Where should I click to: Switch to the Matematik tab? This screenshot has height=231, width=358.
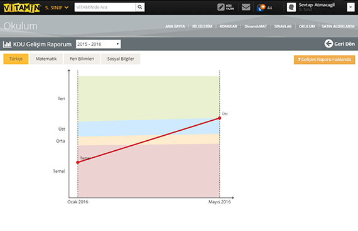point(46,59)
